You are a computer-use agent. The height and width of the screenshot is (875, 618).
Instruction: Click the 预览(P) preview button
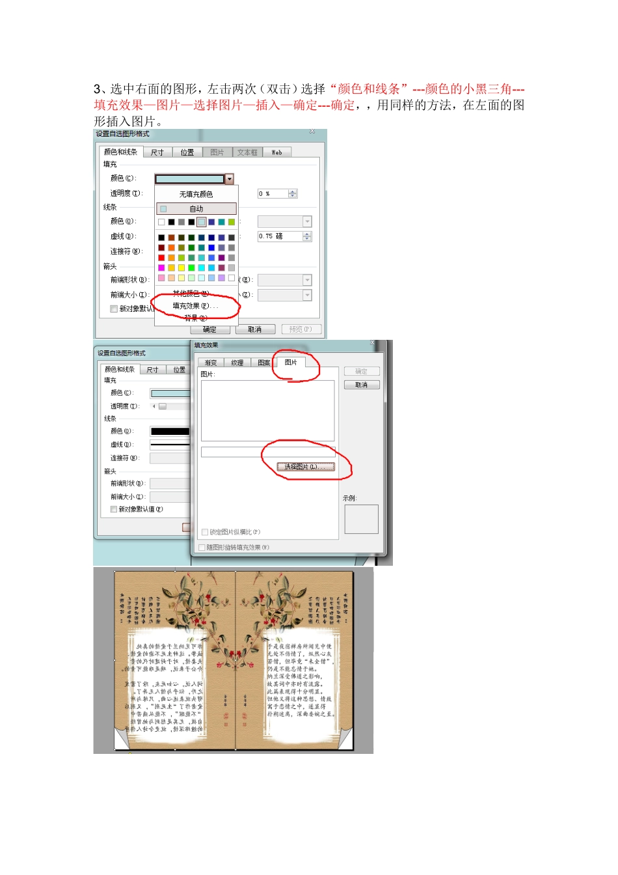(300, 329)
